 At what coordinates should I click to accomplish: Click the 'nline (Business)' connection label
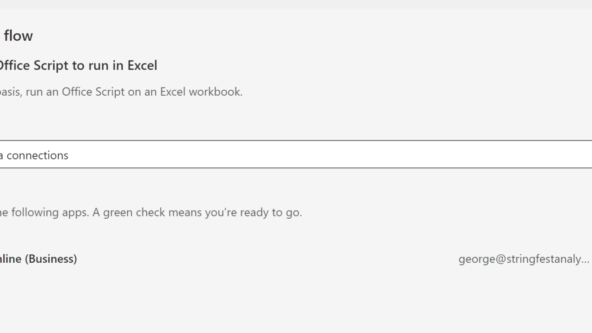[x=38, y=259]
